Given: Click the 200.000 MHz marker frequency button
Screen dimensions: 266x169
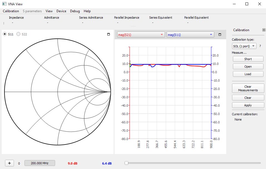Looking at the screenshot, I should [40, 163].
